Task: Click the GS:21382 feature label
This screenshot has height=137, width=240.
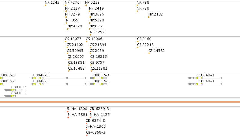Action: (x=99, y=68)
